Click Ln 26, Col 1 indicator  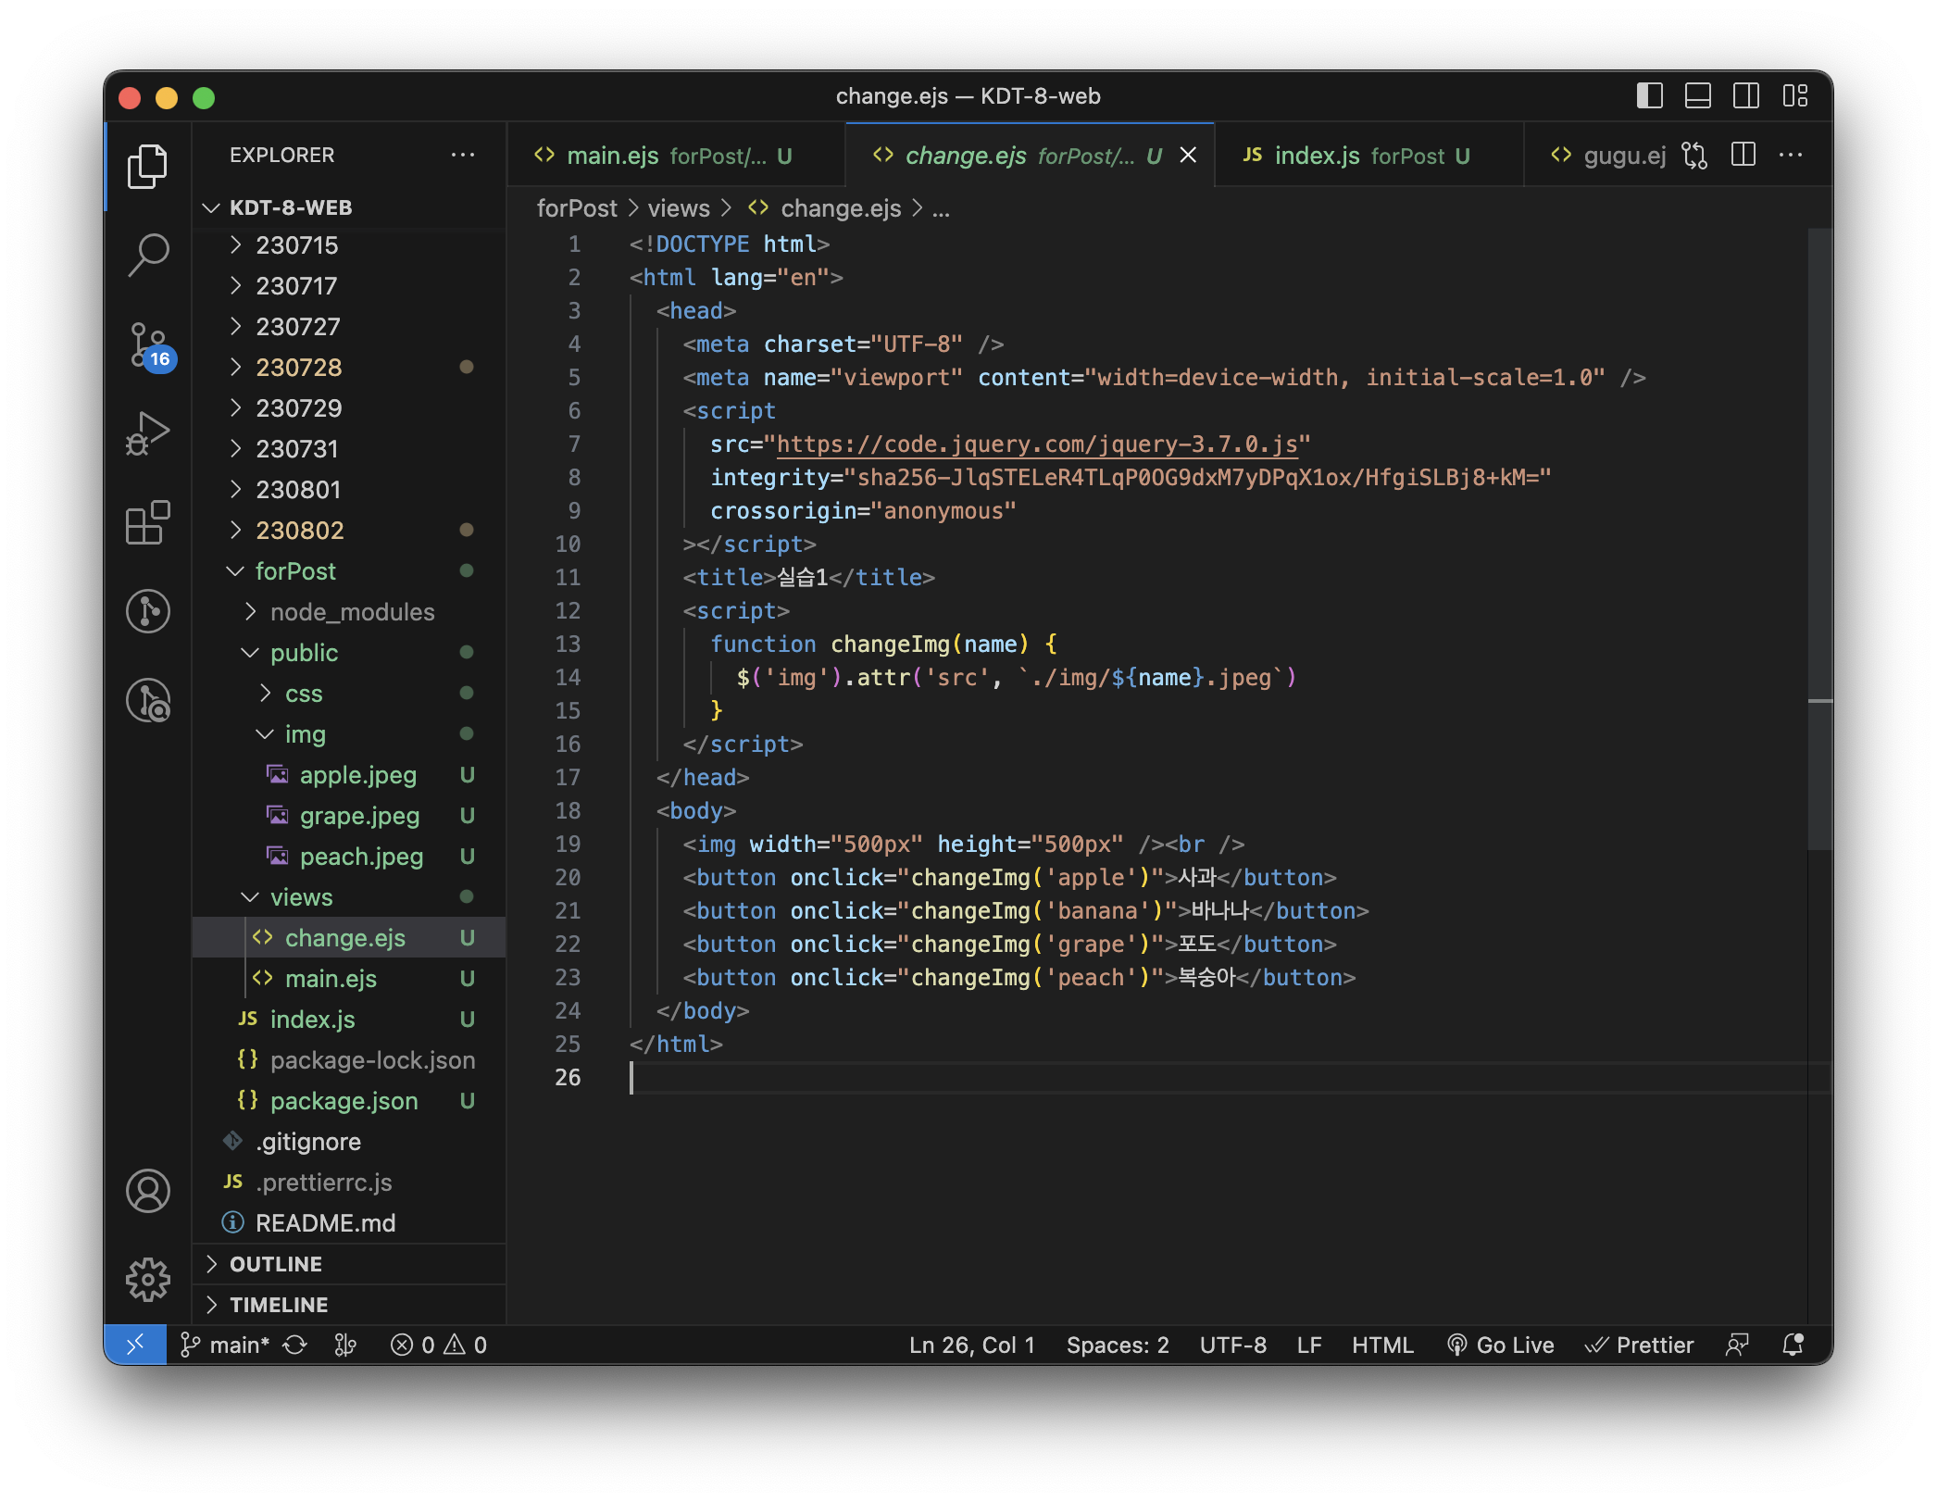(x=971, y=1345)
